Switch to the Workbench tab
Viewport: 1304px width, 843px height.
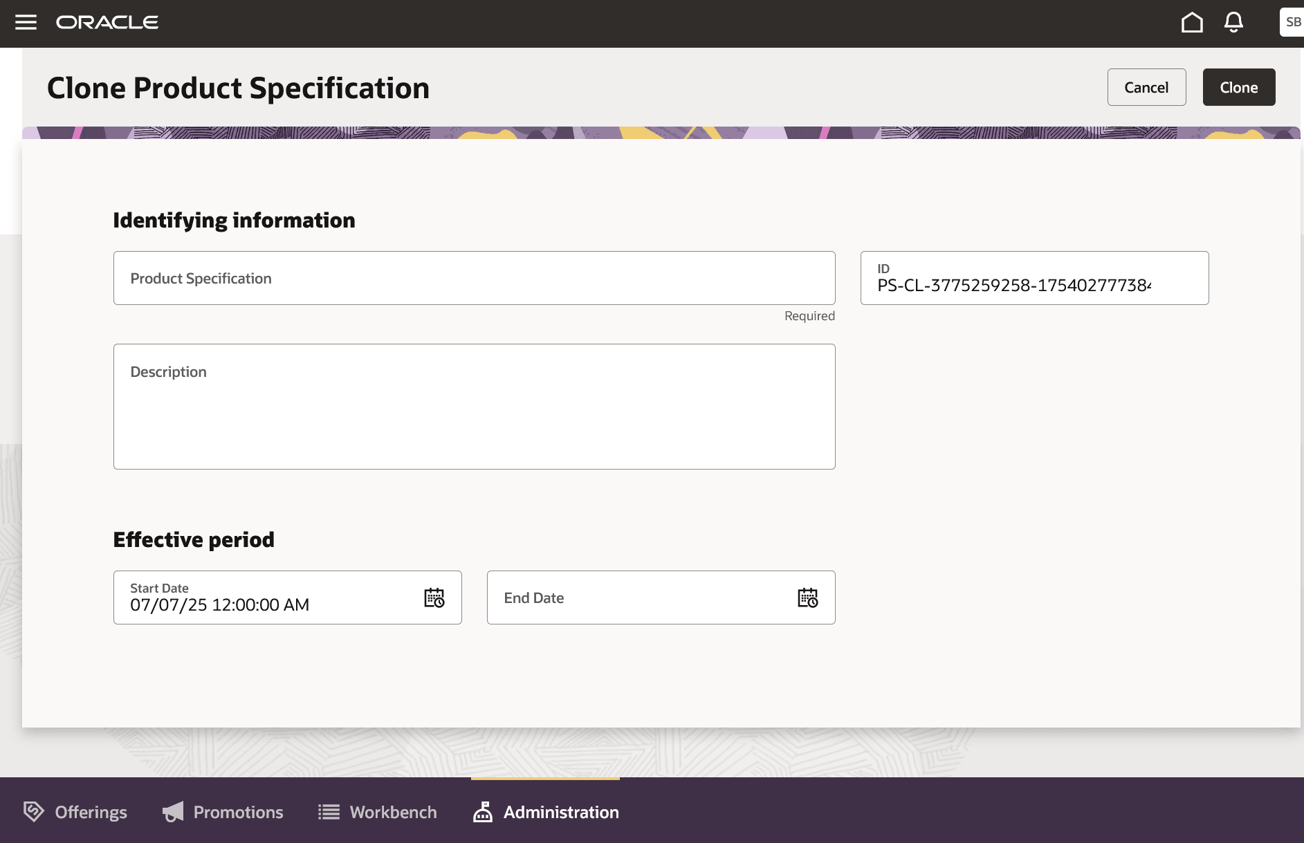pyautogui.click(x=392, y=812)
